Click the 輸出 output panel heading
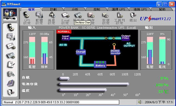Screen dimensions: 176x106 point(149,28)
